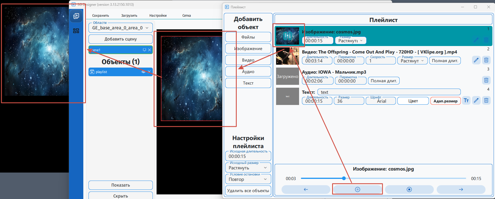Click Удалить все объекты button
This screenshot has height=199, width=495.
point(248,190)
